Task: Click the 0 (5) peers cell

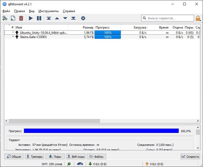Action: click(190, 37)
